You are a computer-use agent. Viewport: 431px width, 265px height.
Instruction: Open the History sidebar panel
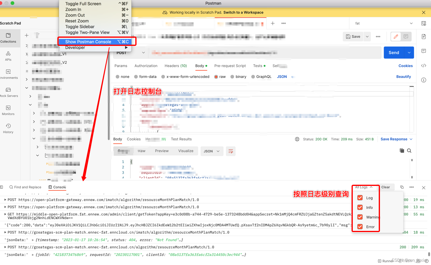tap(8, 129)
